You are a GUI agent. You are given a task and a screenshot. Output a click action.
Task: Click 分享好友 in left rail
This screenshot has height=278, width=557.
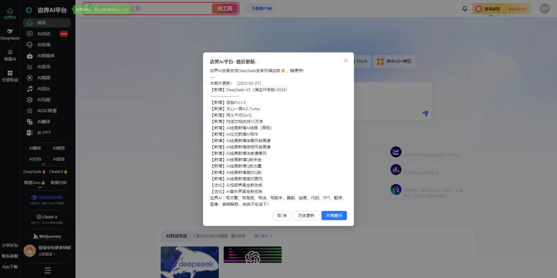click(10, 245)
